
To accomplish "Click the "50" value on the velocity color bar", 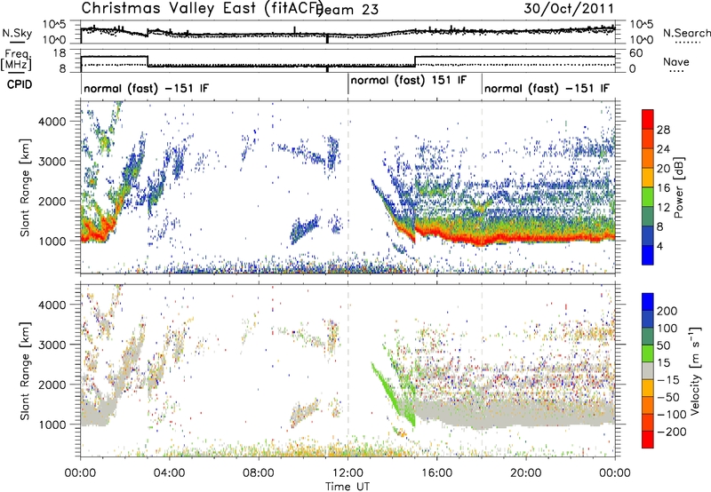I will pos(663,345).
